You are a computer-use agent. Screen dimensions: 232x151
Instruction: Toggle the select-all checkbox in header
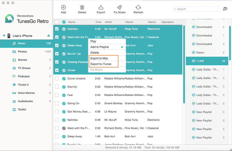pyautogui.click(x=57, y=22)
